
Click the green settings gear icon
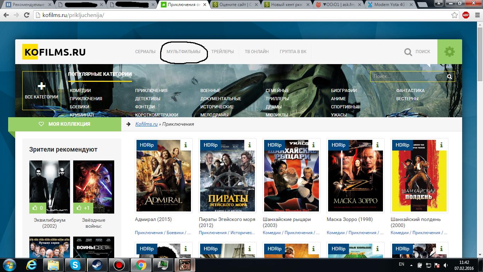coord(449,52)
